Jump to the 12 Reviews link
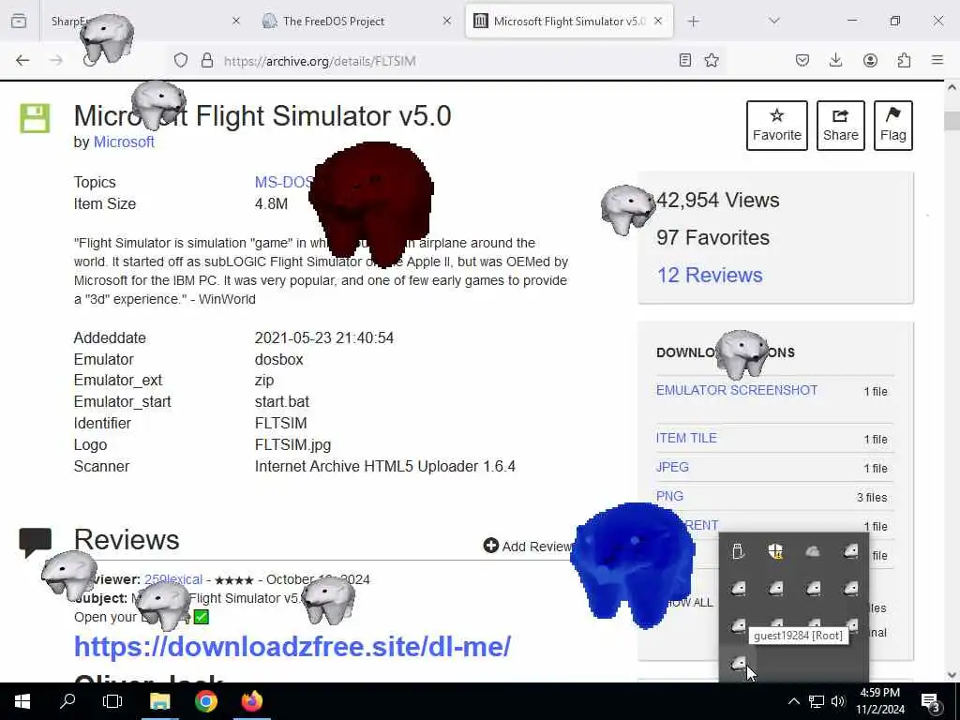The width and height of the screenshot is (960, 720). pos(710,275)
